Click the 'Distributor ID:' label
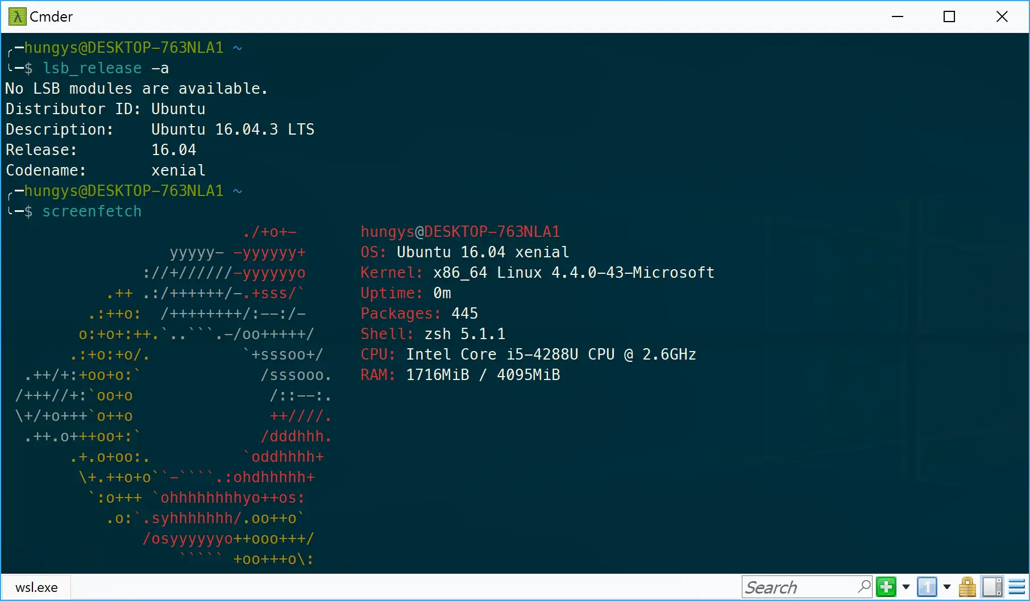The image size is (1030, 601). pos(73,109)
